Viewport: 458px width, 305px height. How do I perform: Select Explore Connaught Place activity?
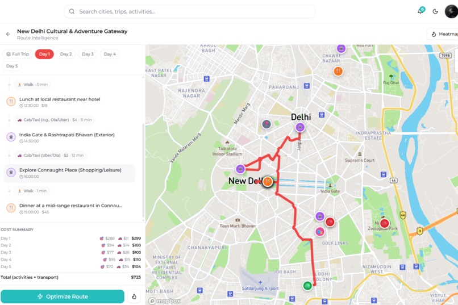pos(69,173)
